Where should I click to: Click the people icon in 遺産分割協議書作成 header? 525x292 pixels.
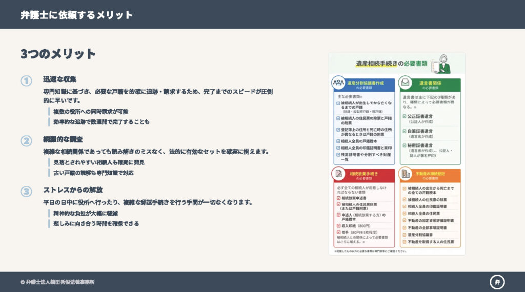coord(338,84)
